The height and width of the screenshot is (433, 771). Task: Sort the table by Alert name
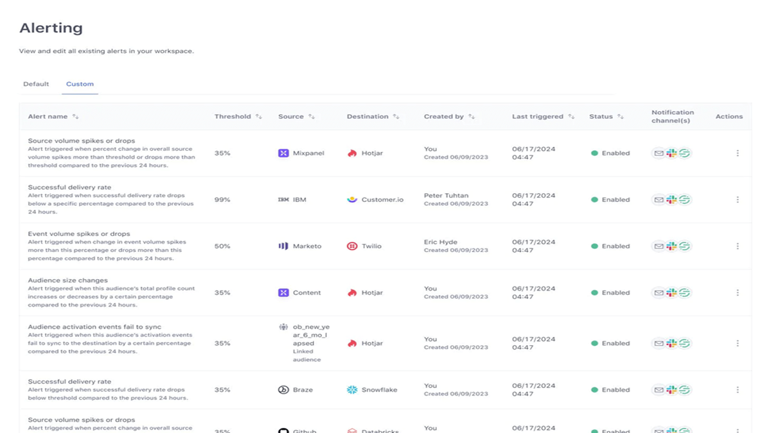click(x=76, y=116)
